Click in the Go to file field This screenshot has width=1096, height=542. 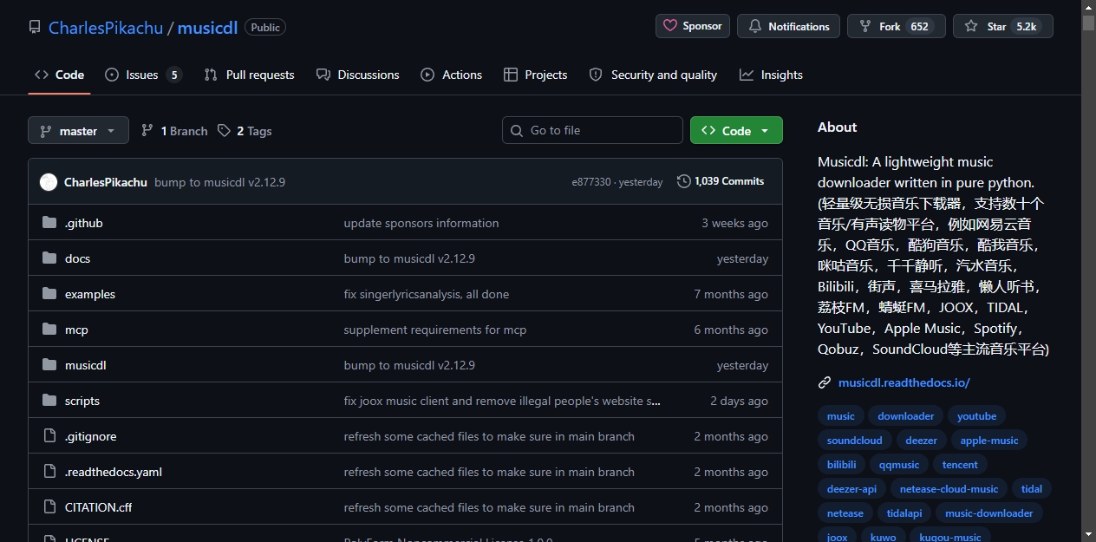click(x=592, y=130)
